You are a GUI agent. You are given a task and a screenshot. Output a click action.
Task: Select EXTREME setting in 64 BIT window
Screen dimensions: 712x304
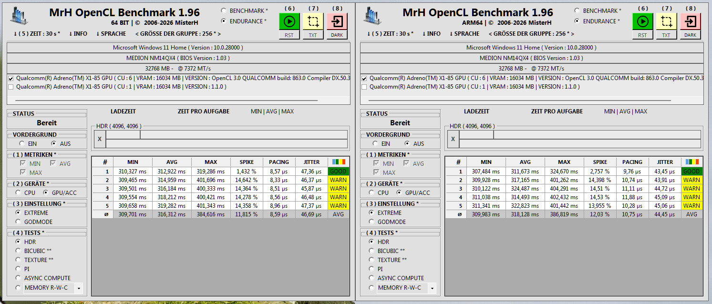point(18,213)
